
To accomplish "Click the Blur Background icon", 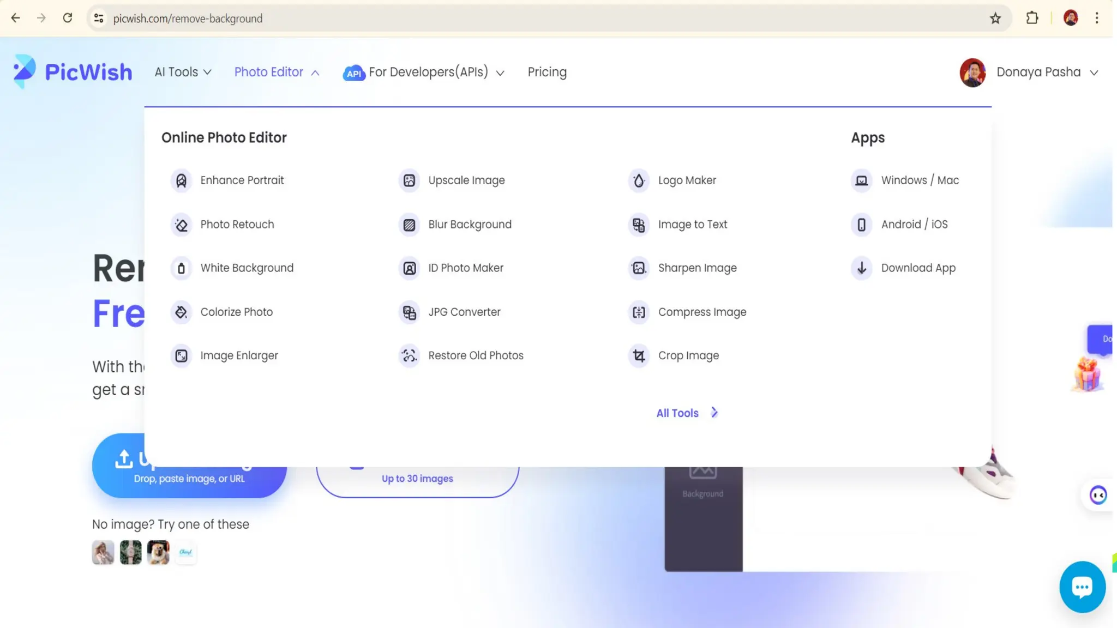I will pos(409,225).
